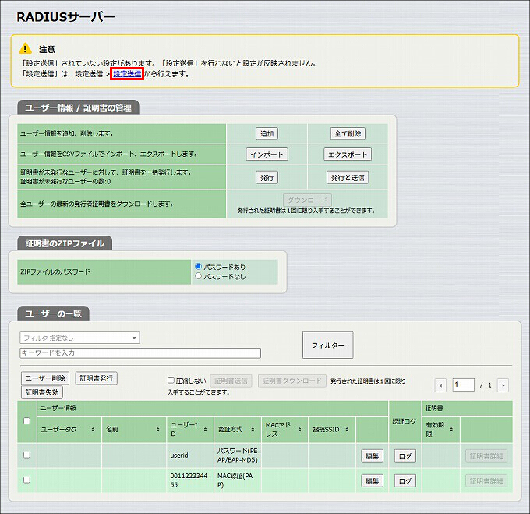The image size is (530, 514).
Task: Click the ユーザー情報 / 証明書の管理 section tab
Action: (78, 108)
